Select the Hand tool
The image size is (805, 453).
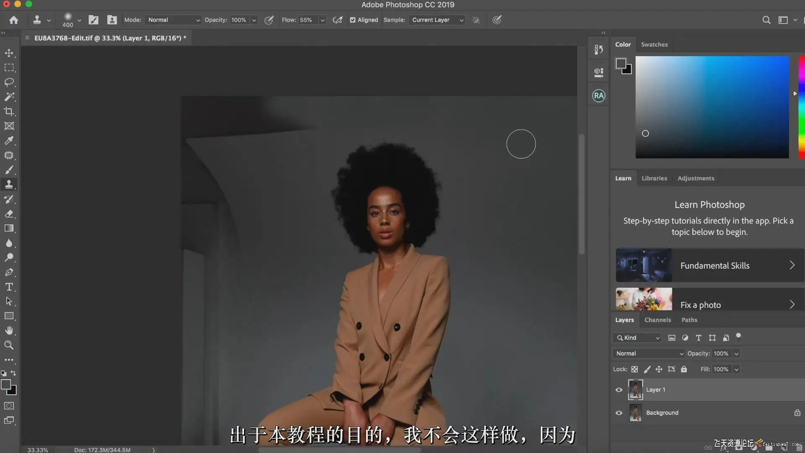coord(9,331)
